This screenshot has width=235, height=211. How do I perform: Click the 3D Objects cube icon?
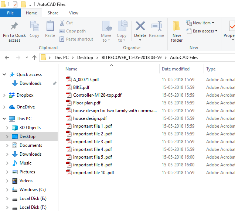pyautogui.click(x=15, y=128)
